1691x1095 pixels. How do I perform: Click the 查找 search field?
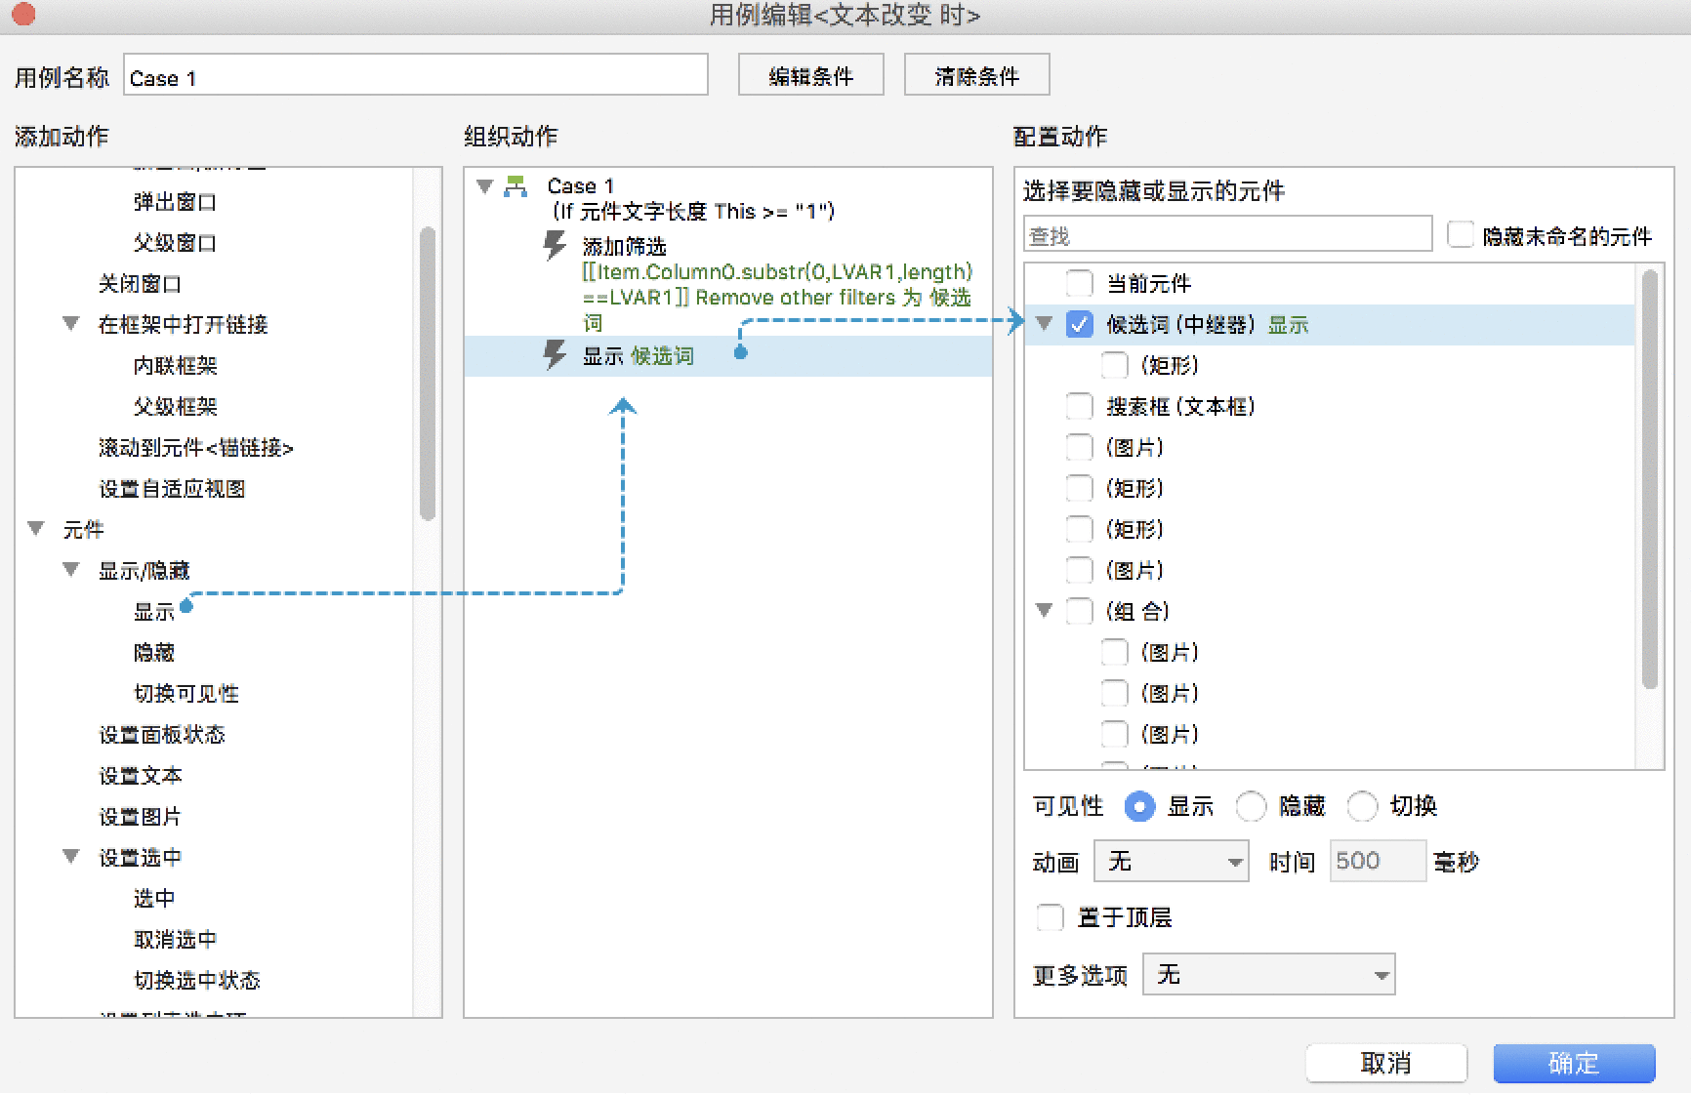click(x=1228, y=234)
